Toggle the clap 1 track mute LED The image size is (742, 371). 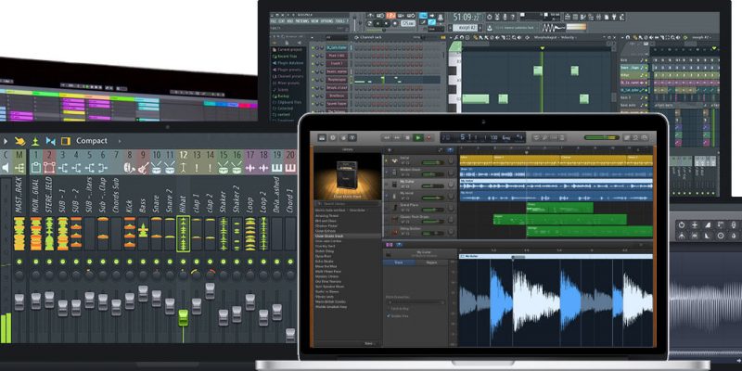coord(197,262)
